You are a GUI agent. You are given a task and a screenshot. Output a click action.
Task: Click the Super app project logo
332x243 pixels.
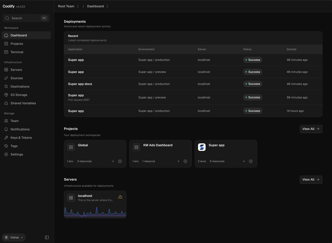[x=202, y=147]
